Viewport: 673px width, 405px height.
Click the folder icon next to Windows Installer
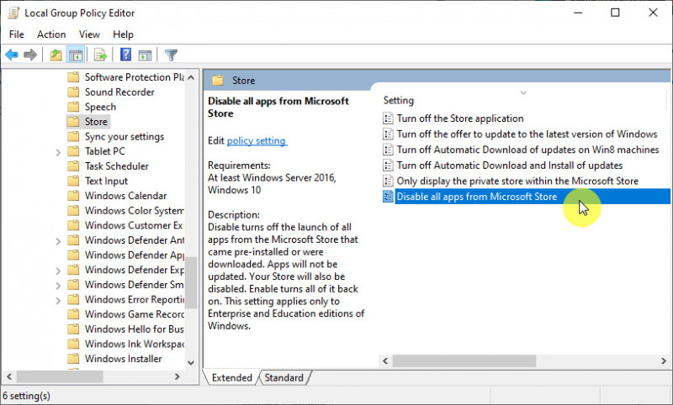point(74,358)
